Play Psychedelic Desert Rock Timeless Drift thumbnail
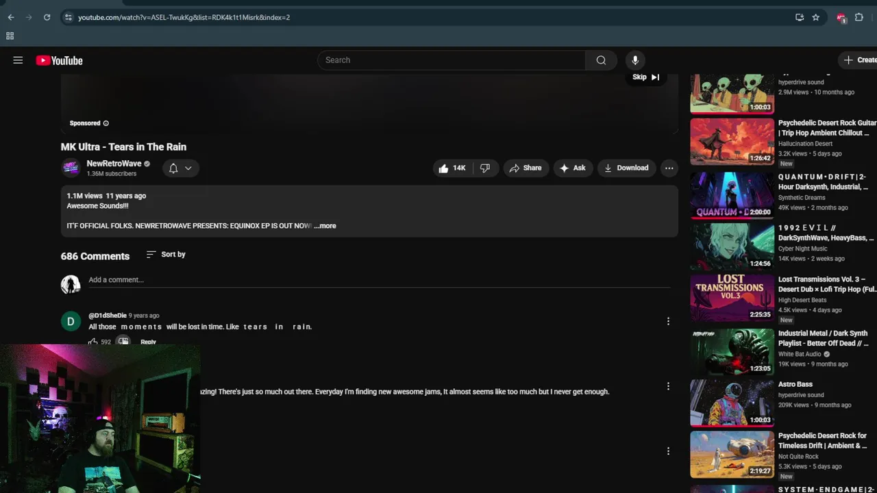The width and height of the screenshot is (877, 493). click(x=732, y=455)
